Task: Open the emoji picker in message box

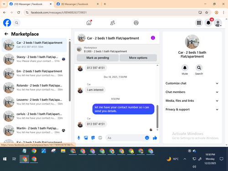Action: click(147, 138)
